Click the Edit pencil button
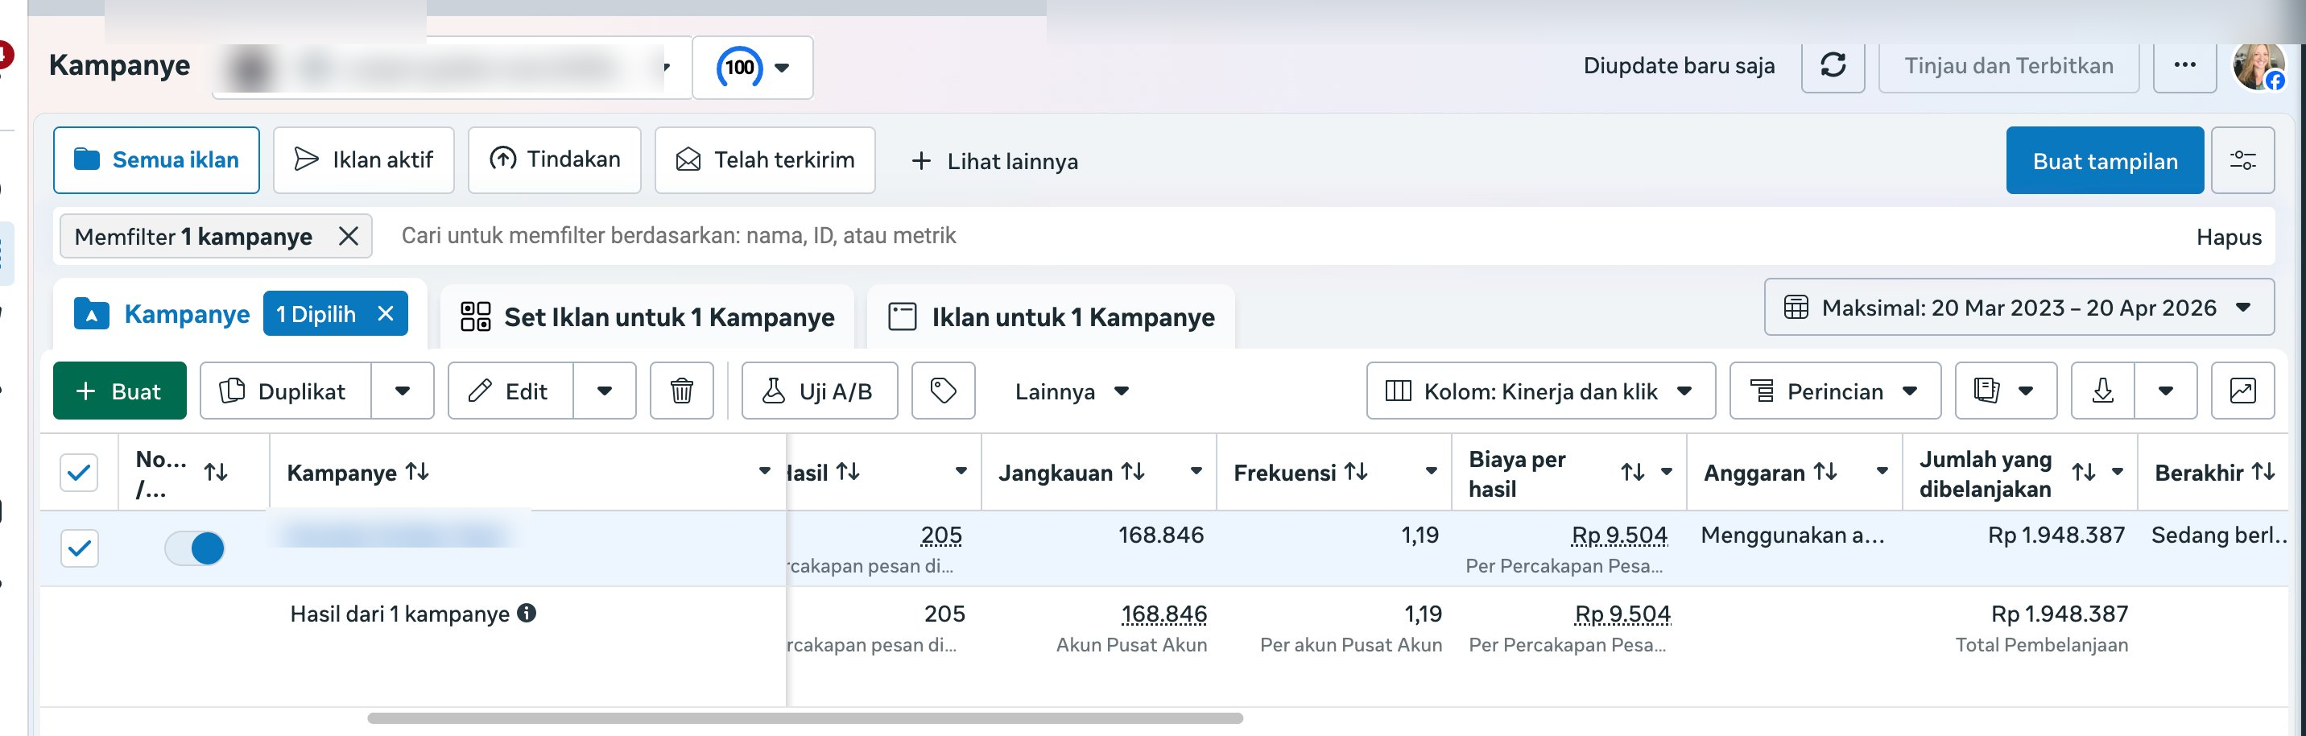2306x736 pixels. point(510,391)
